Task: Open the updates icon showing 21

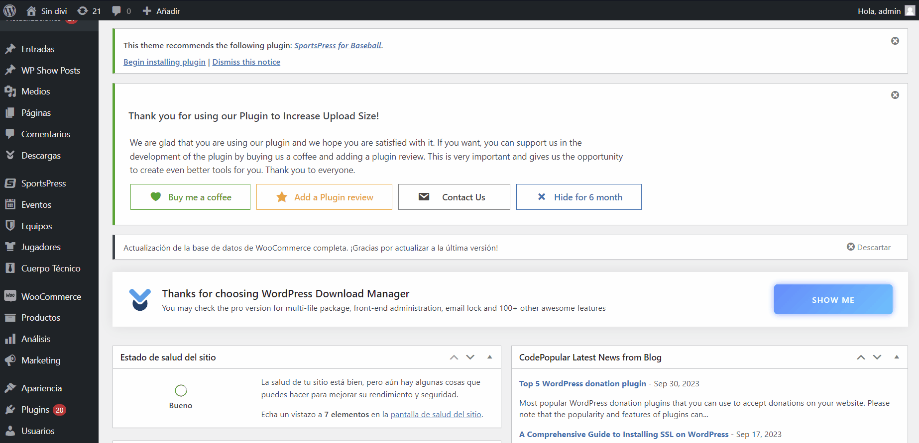Action: pos(89,11)
